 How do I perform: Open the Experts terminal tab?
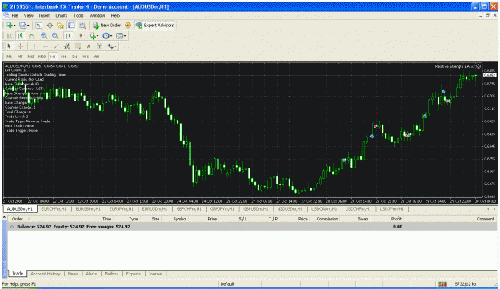[x=134, y=274]
